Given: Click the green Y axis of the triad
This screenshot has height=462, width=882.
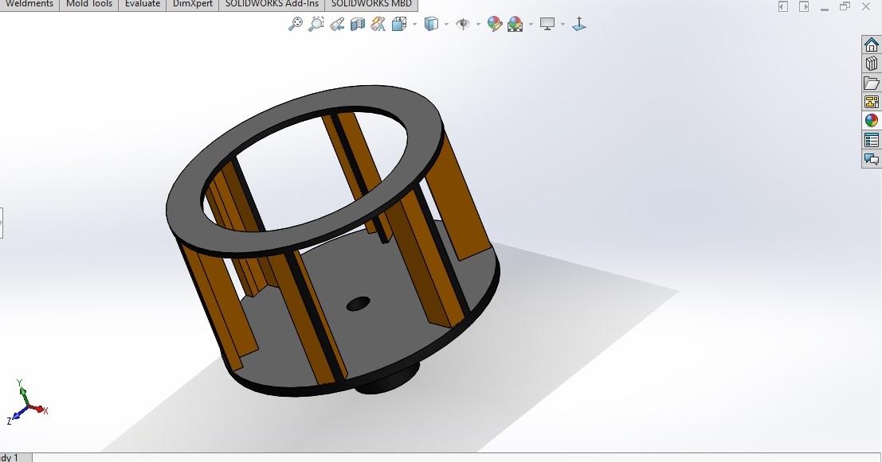Looking at the screenshot, I should 22,391.
